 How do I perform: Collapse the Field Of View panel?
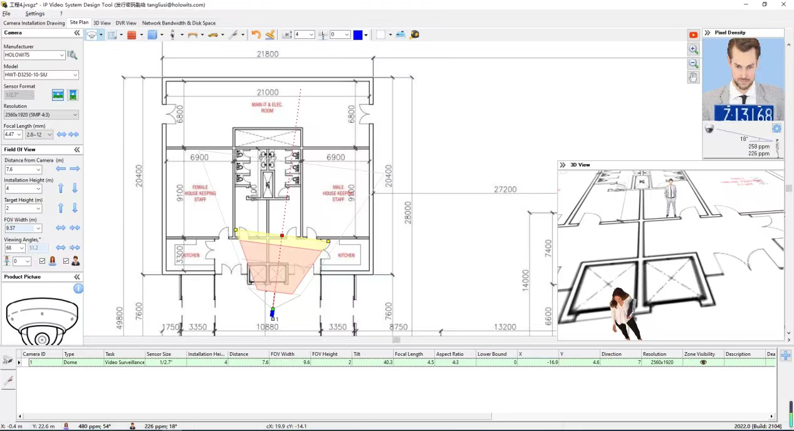[77, 150]
